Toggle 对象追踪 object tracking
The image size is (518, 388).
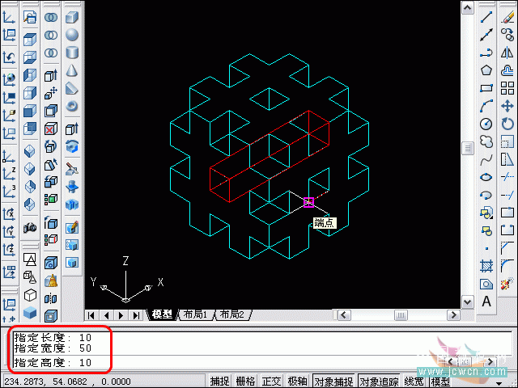point(379,382)
